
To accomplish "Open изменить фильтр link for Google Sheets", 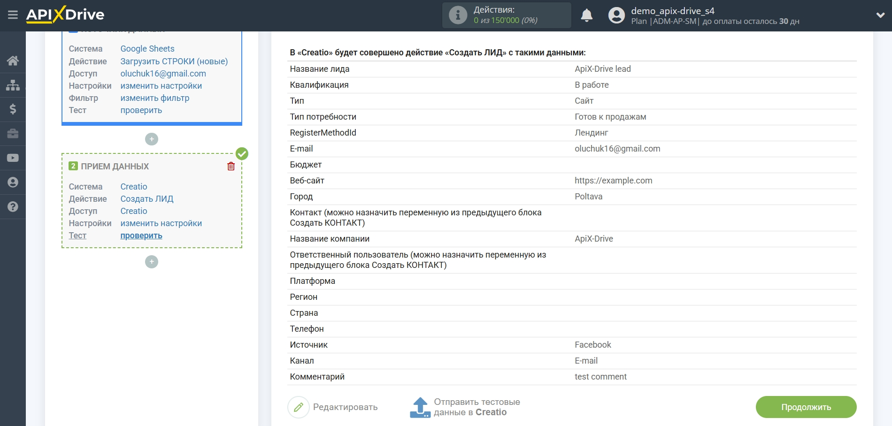I will coord(155,98).
